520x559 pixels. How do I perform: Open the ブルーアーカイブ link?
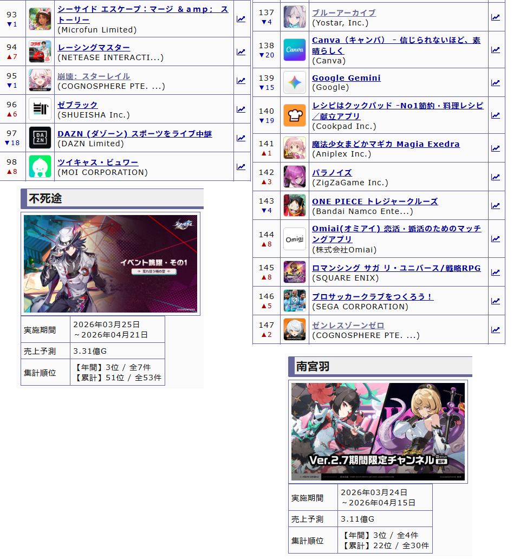click(343, 13)
